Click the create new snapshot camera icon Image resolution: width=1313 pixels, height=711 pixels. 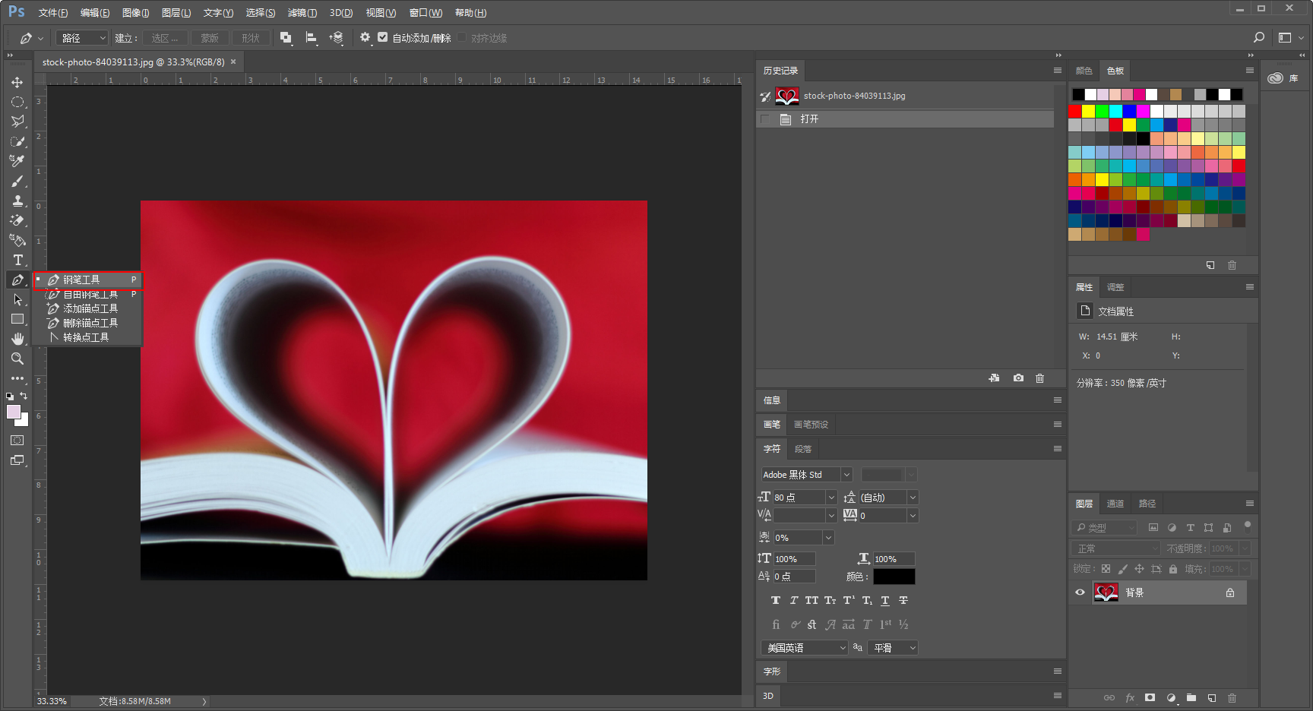pos(1018,378)
